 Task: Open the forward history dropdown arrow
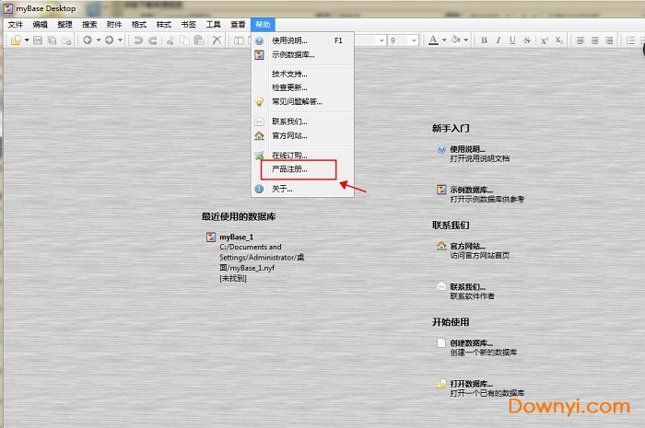120,40
